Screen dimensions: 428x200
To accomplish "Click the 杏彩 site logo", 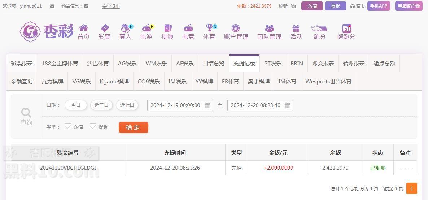I will [x=47, y=31].
